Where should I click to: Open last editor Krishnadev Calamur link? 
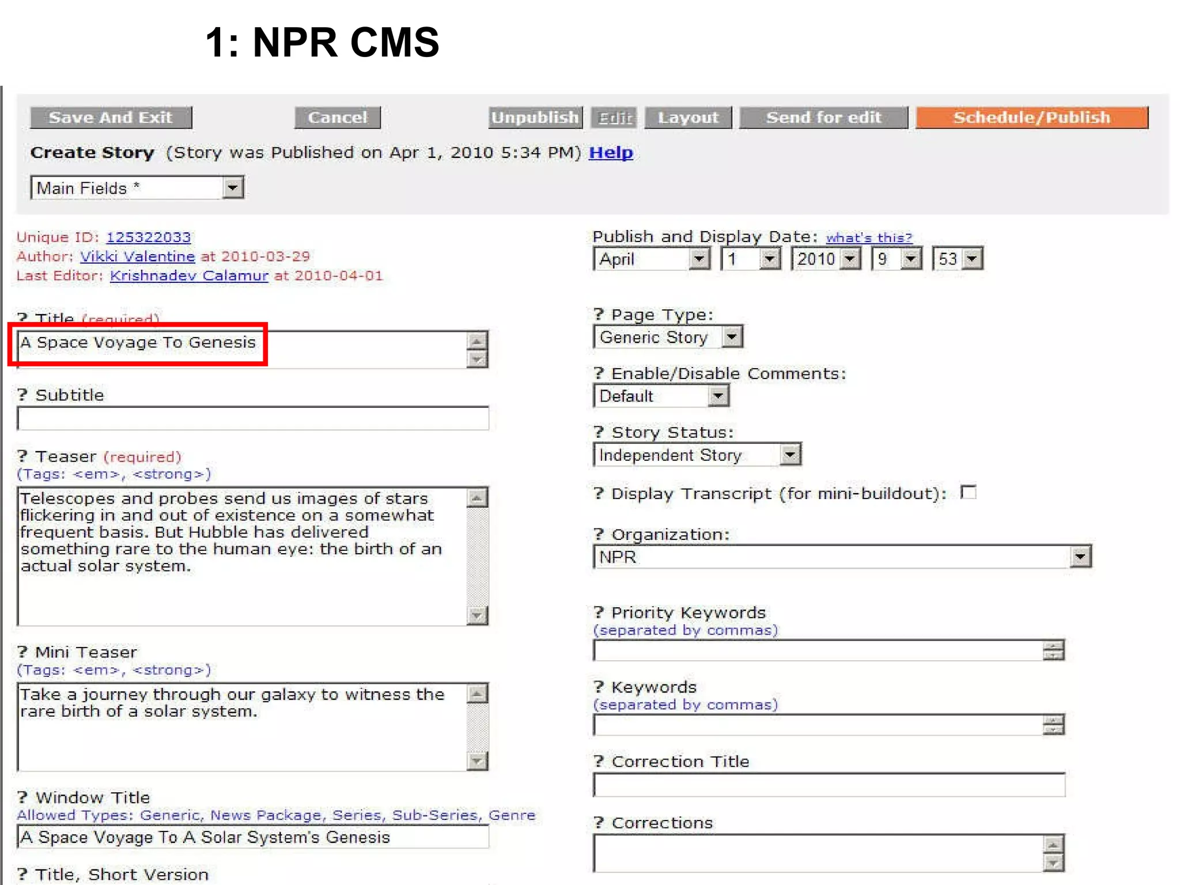coord(189,275)
